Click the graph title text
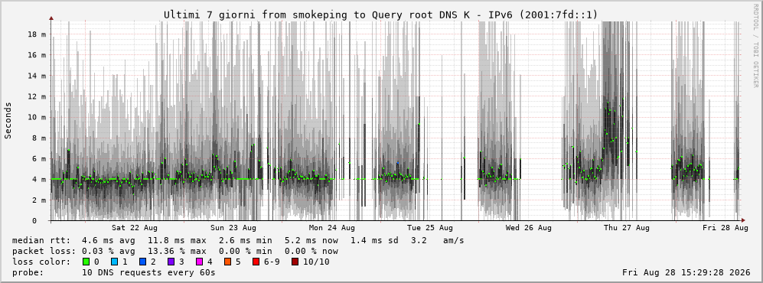This screenshot has height=283, width=763. [x=380, y=15]
